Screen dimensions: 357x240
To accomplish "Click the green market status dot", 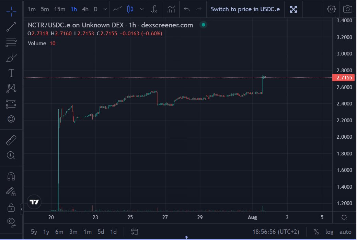I will click(203, 25).
